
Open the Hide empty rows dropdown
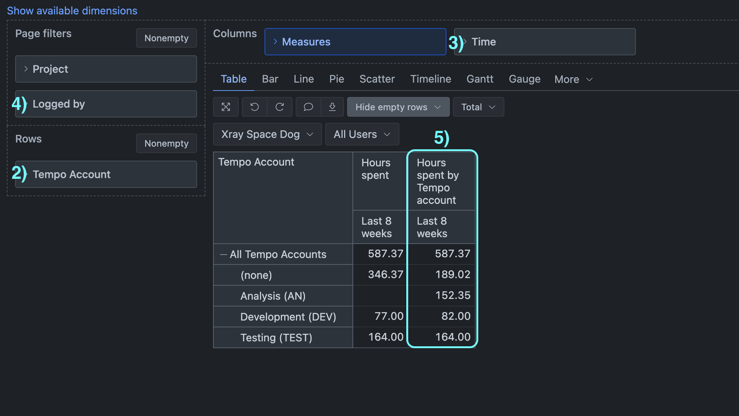tap(398, 107)
